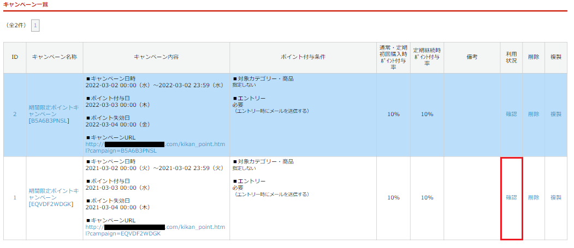Delete campaign ID 2 via 削除 link

point(534,114)
